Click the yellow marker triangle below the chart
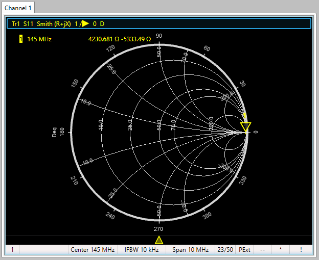319x260 pixels. pos(159,240)
